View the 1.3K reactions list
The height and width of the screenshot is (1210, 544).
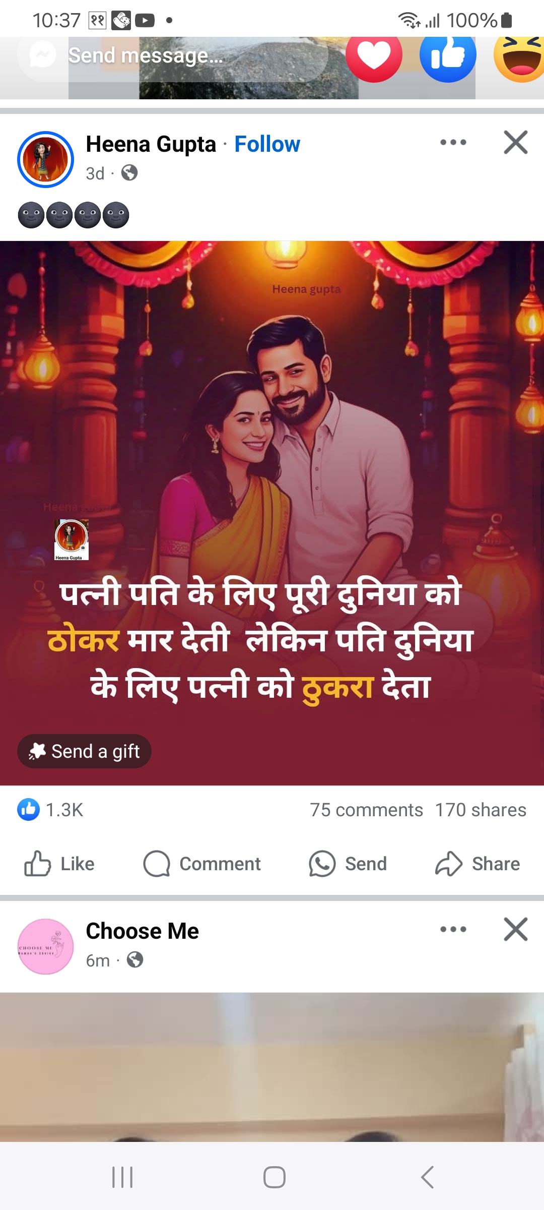50,810
